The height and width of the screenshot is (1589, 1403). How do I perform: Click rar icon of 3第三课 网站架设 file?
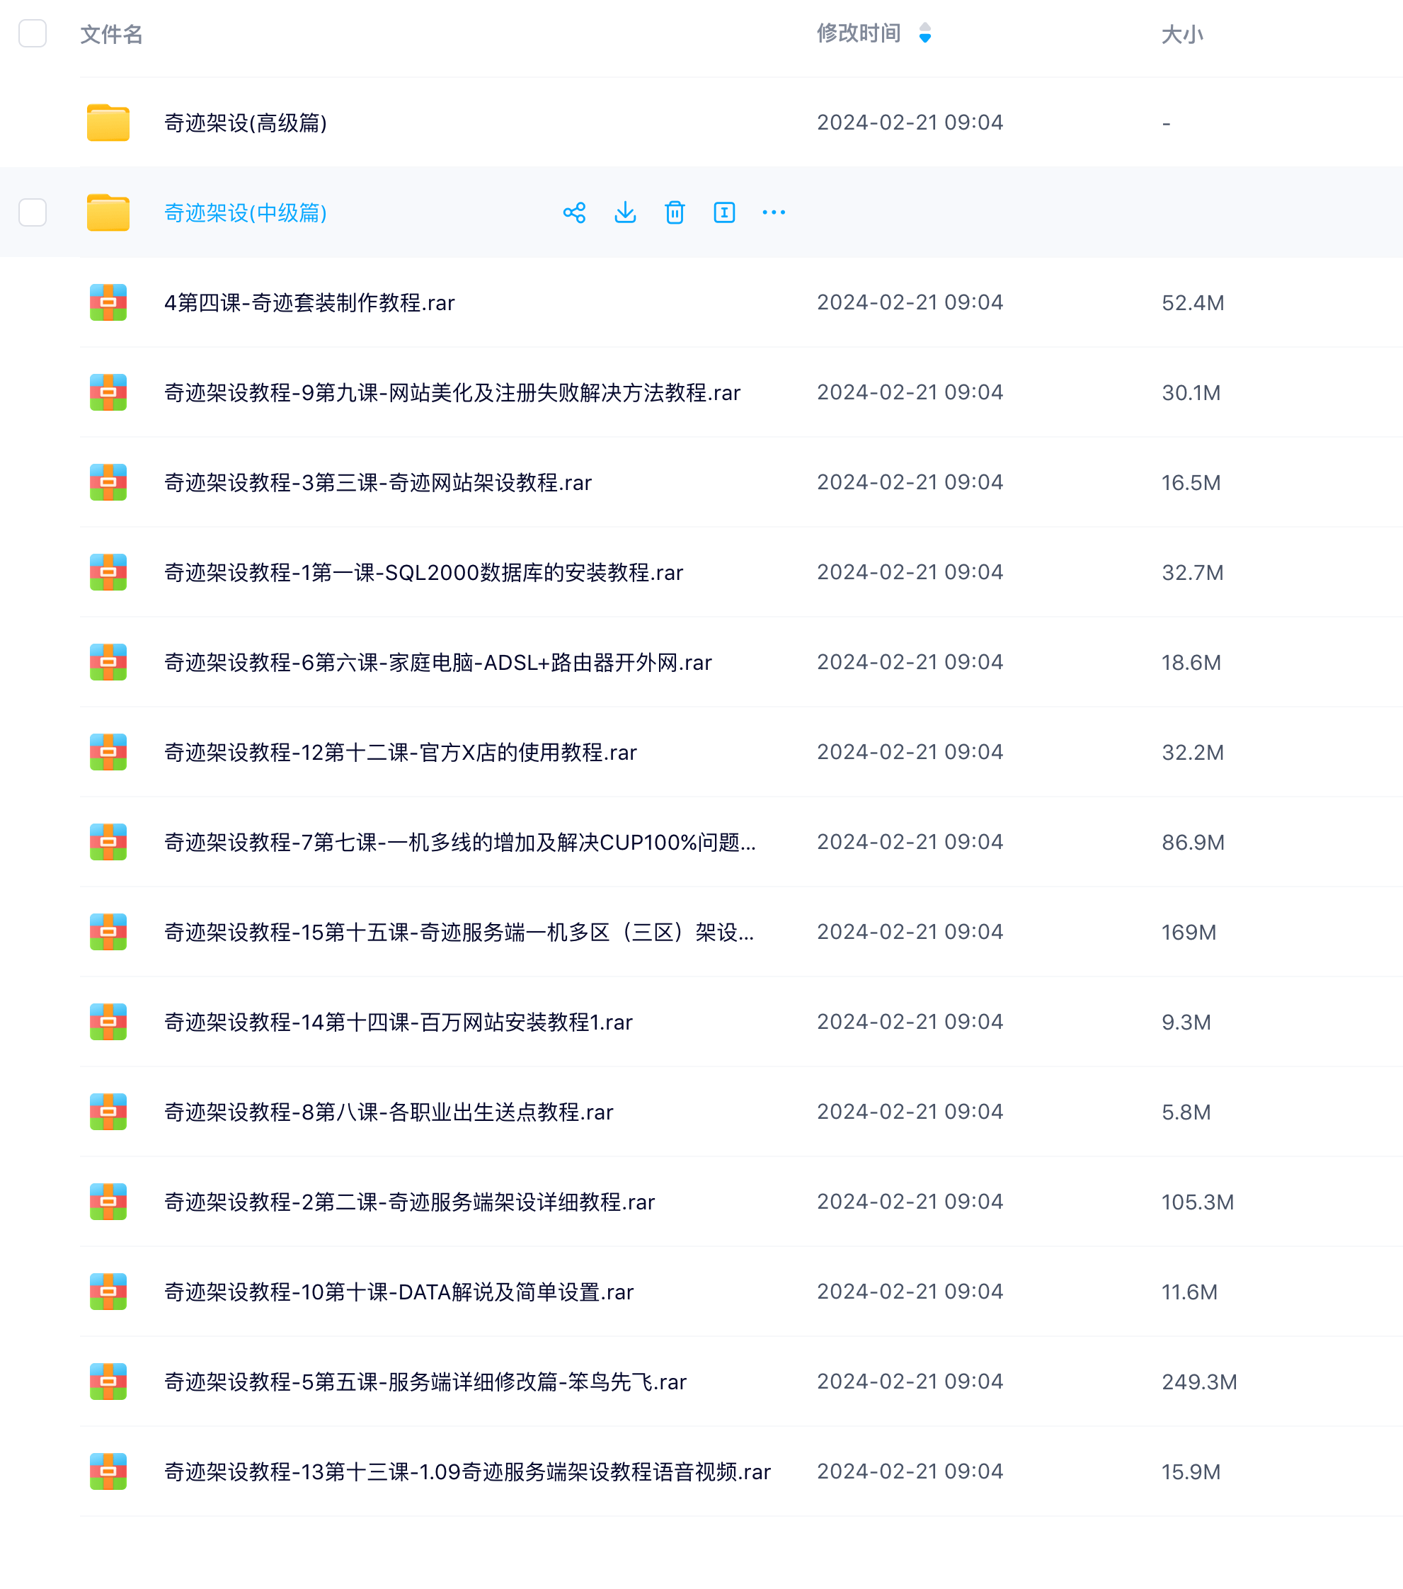108,482
